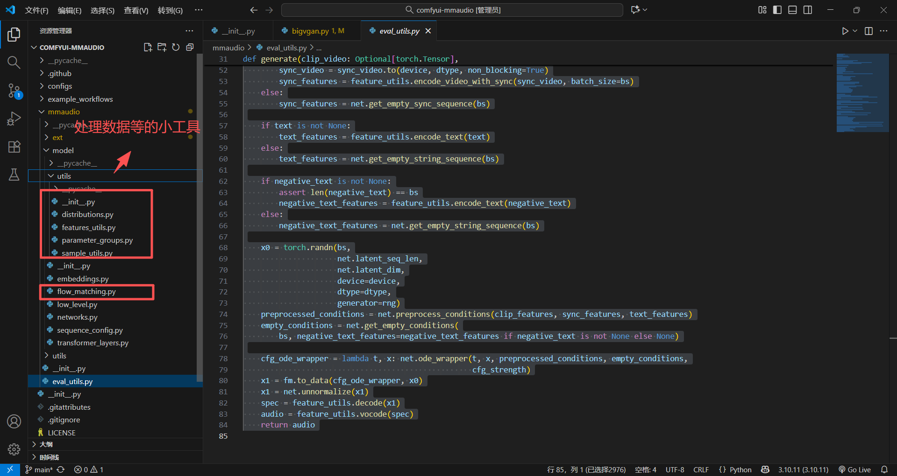Switch to the bigvgan.py tab
Screen dimensions: 897x476
317,31
